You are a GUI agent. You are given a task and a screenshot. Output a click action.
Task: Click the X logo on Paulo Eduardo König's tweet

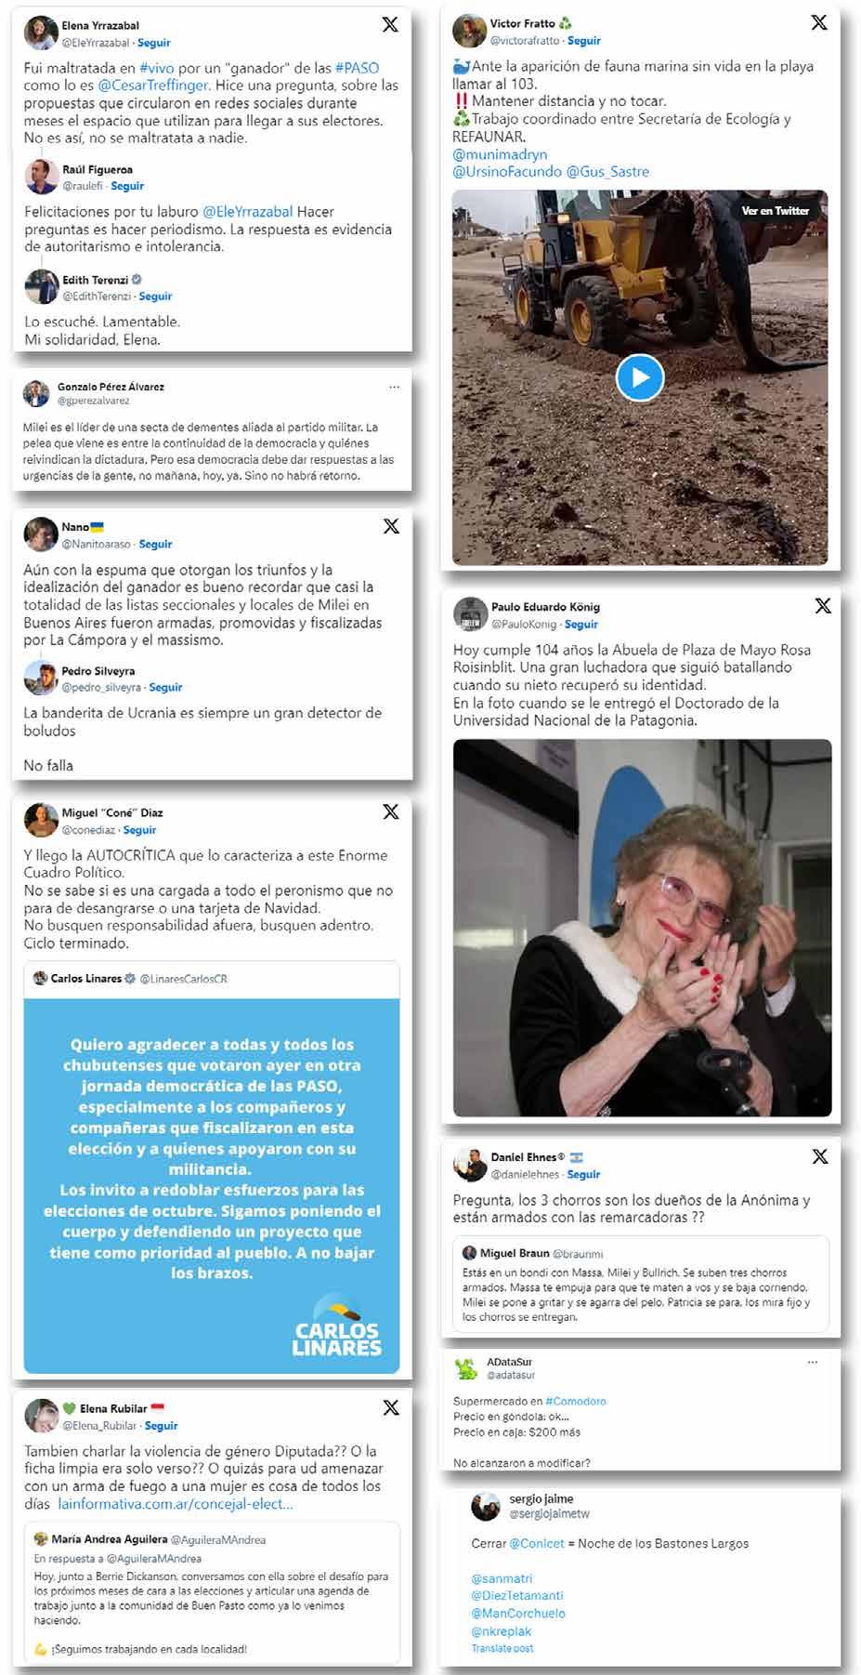[823, 606]
